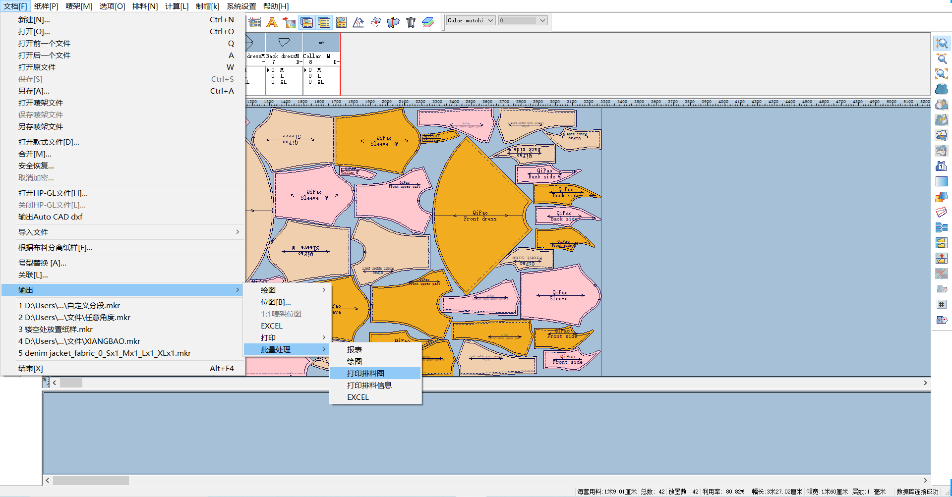Select the Collar piece thumbnail
Viewport: 952px width, 497px height.
click(321, 43)
